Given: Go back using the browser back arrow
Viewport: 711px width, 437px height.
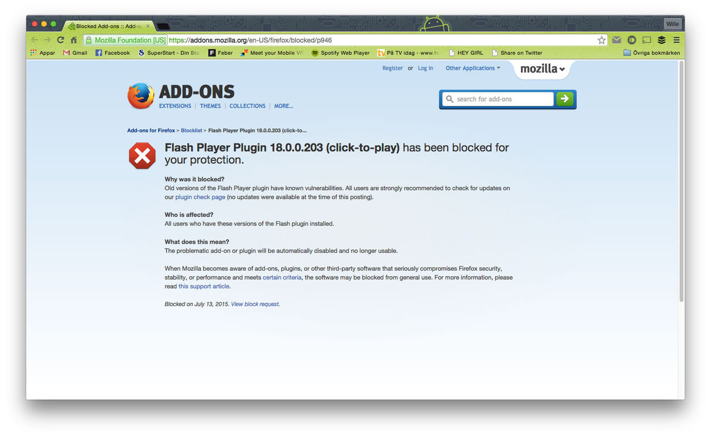Looking at the screenshot, I should [x=34, y=40].
